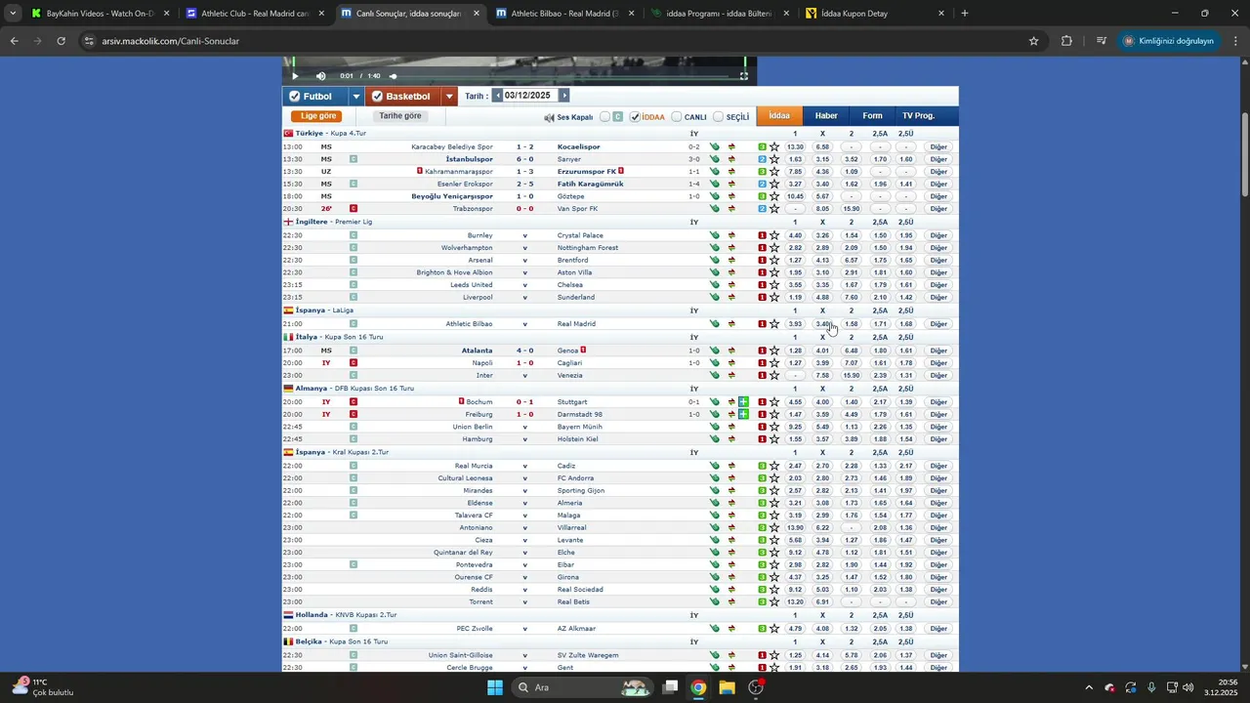Enable the SEÇİLİ filter checkbox

click(718, 117)
